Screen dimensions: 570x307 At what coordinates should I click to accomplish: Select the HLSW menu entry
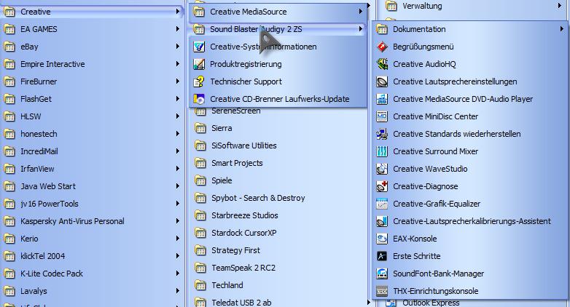pos(92,116)
